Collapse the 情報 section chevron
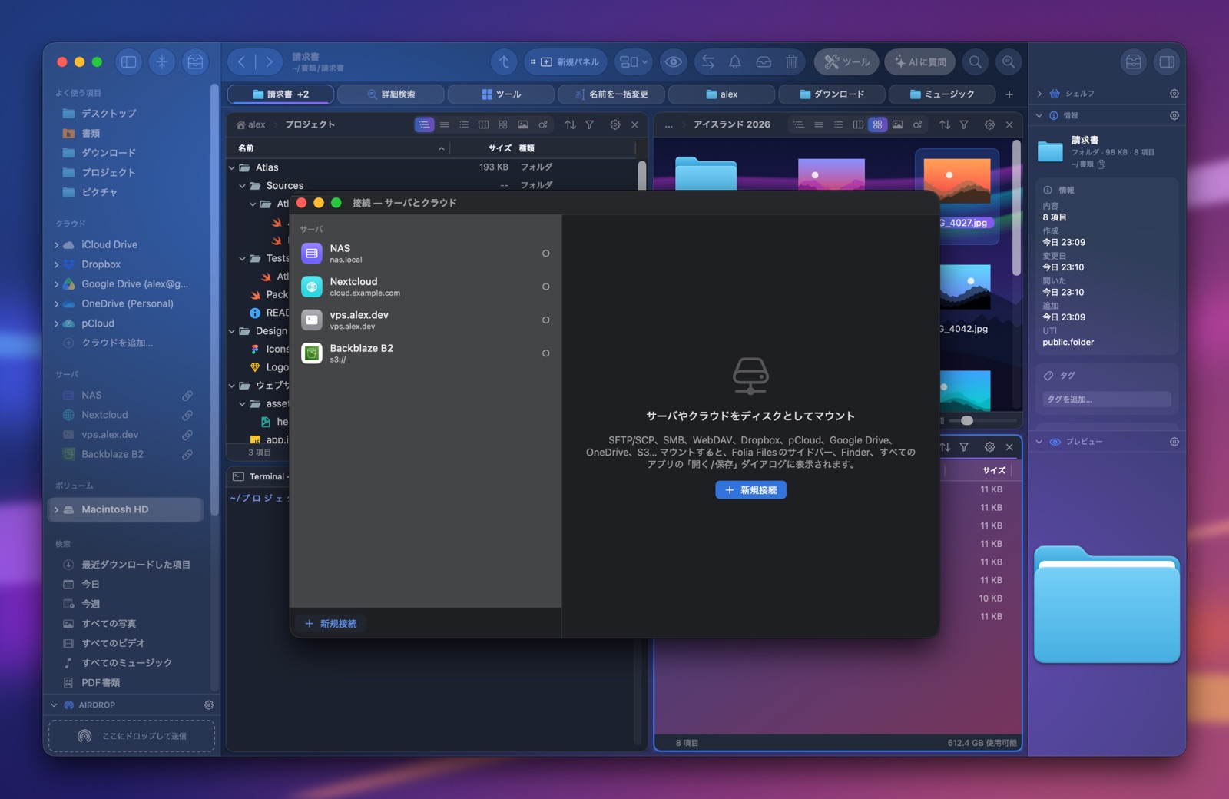The height and width of the screenshot is (799, 1229). [1039, 116]
